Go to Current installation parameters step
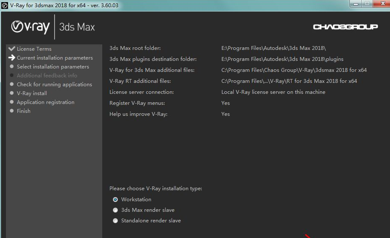The height and width of the screenshot is (238, 390). (55, 58)
